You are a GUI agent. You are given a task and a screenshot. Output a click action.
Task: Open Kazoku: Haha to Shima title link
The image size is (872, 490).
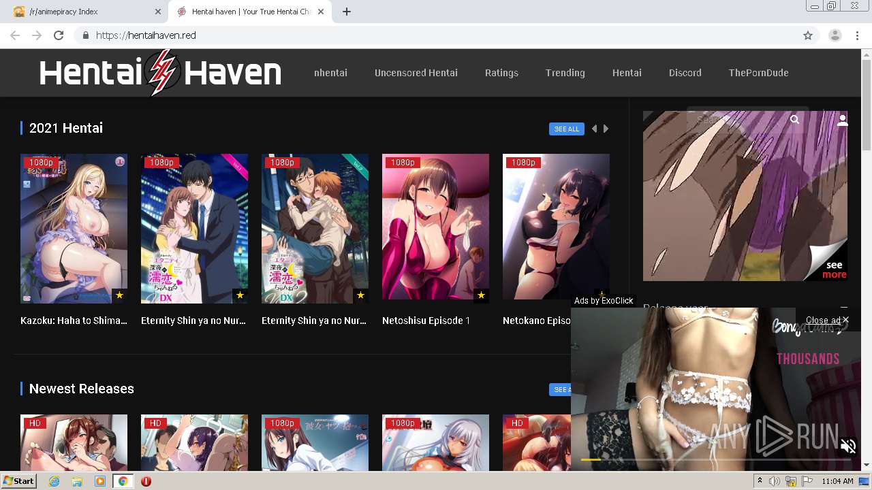coord(74,321)
